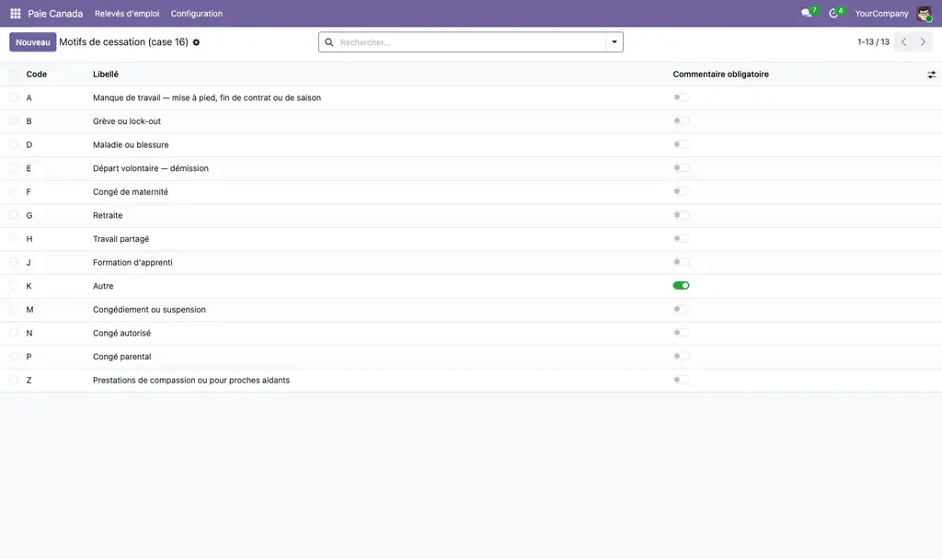Open the Formation d'apprenti row
Image resolution: width=942 pixels, height=559 pixels.
(x=471, y=262)
